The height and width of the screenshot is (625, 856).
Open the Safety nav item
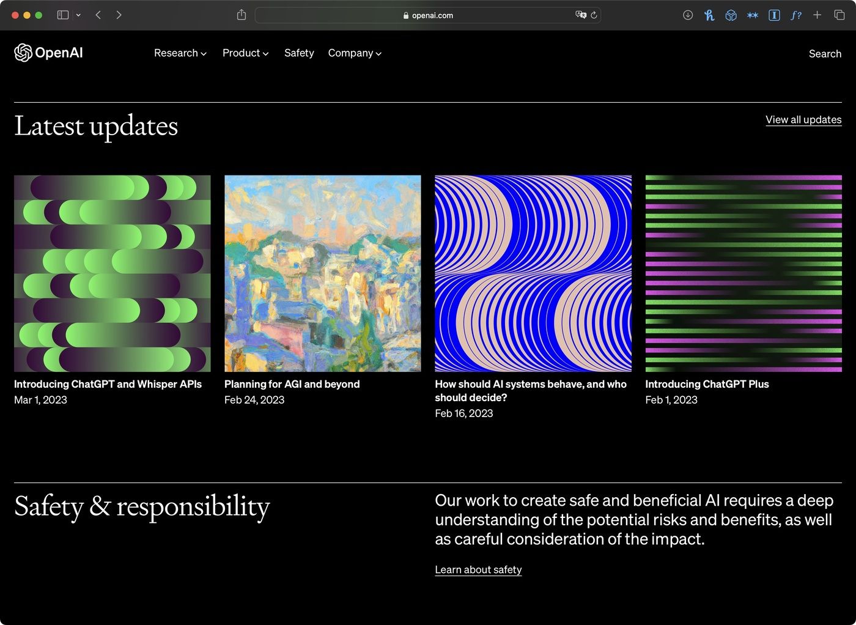coord(299,53)
